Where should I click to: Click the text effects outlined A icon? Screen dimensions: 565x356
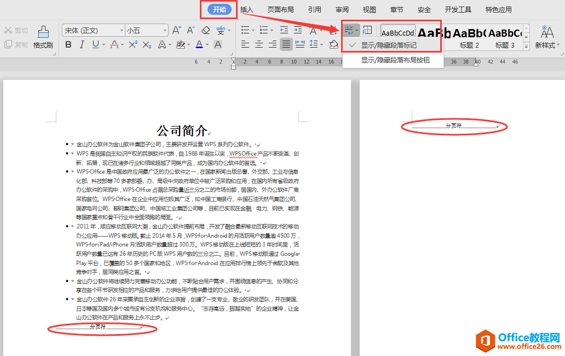click(162, 44)
